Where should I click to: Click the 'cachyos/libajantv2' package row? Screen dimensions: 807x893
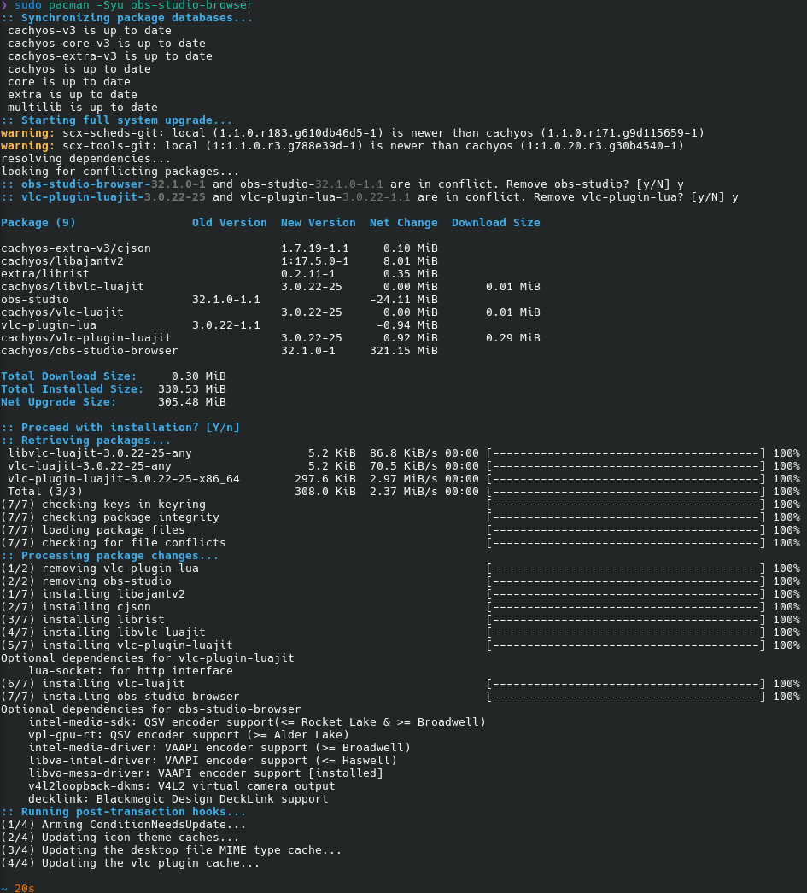[219, 261]
